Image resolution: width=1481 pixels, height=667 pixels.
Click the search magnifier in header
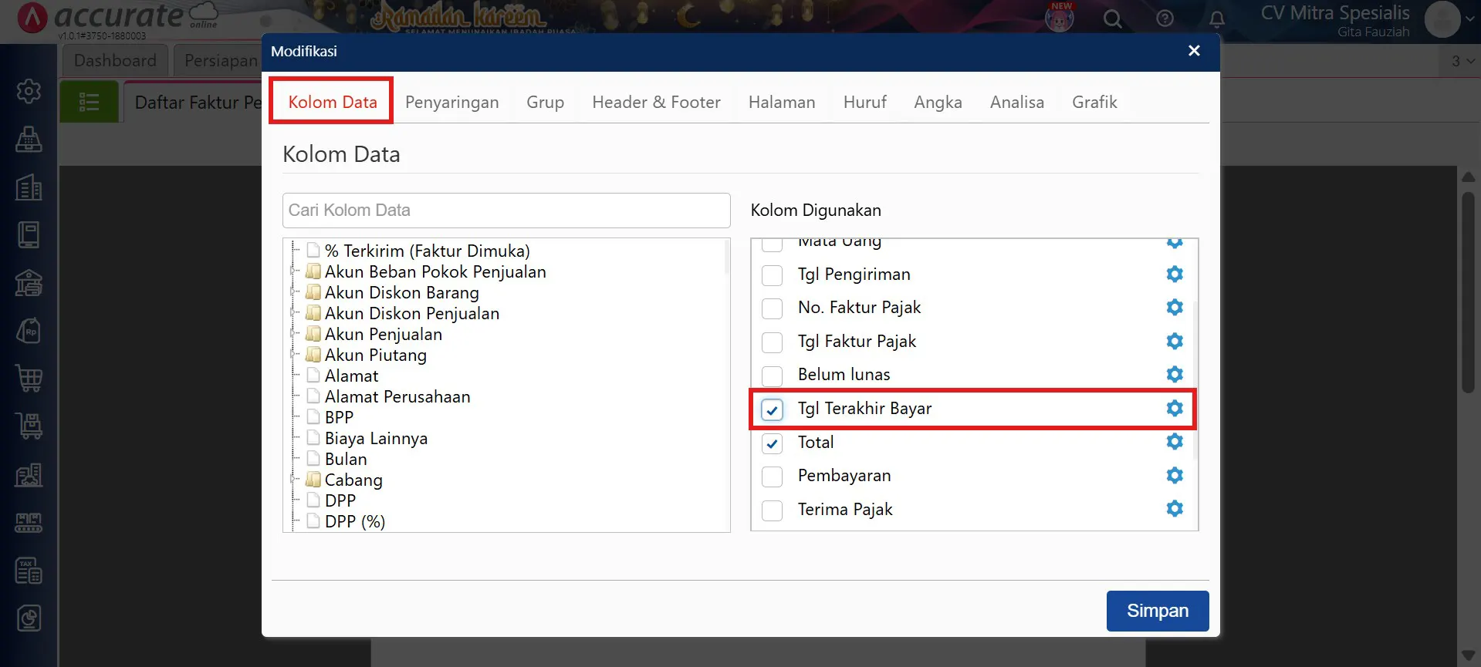click(1112, 19)
